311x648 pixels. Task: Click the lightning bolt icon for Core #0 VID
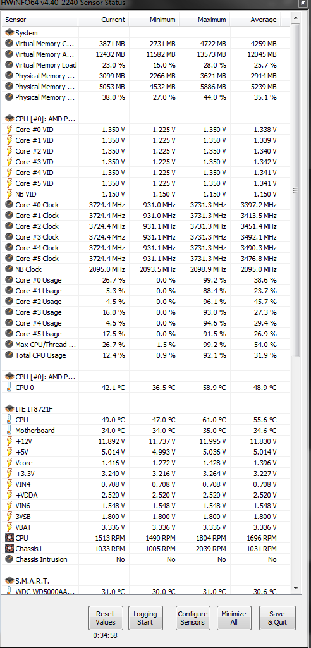point(9,130)
